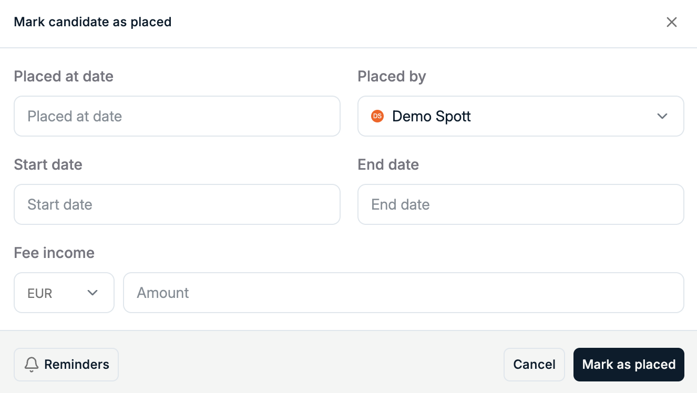Click the Start date field label
This screenshot has width=697, height=393.
coord(48,164)
